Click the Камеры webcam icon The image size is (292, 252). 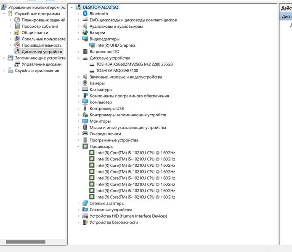(x=85, y=83)
